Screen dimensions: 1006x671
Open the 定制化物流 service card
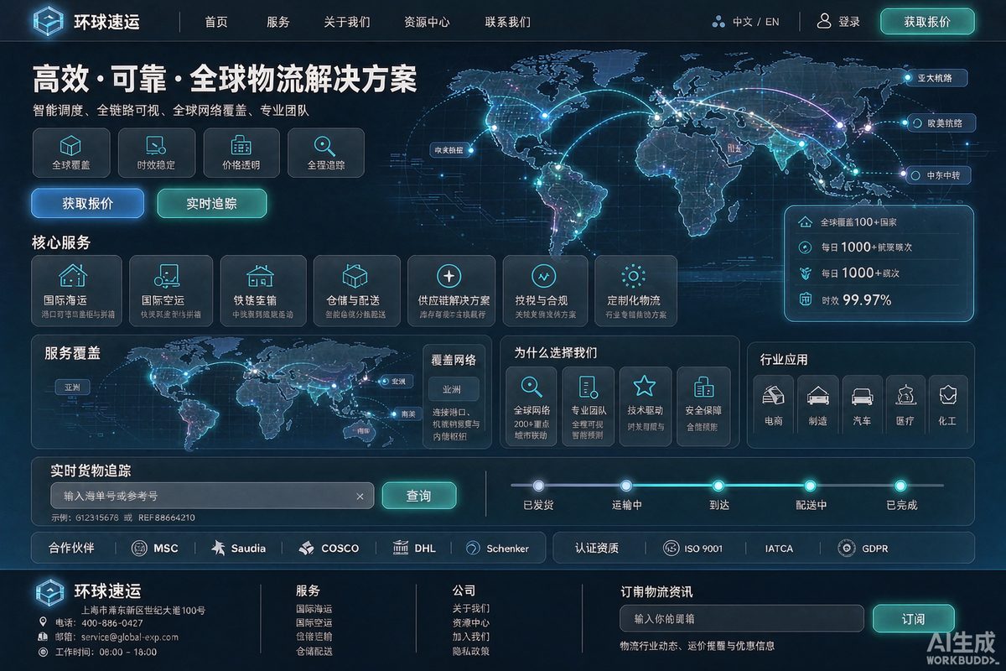[x=635, y=291]
